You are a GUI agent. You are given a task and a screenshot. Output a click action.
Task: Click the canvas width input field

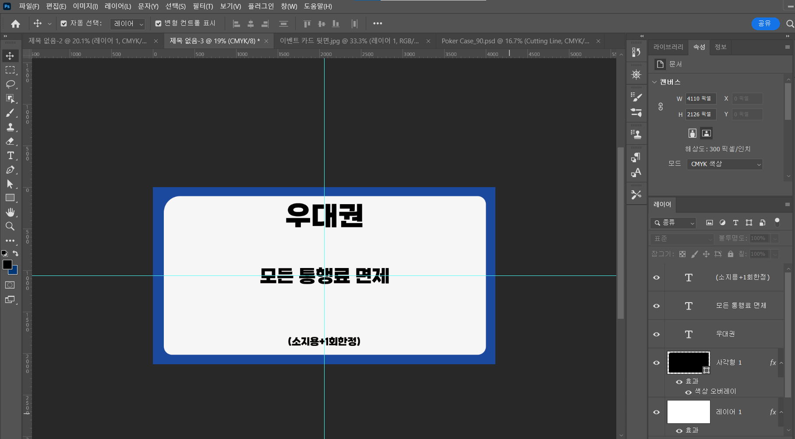pyautogui.click(x=700, y=99)
